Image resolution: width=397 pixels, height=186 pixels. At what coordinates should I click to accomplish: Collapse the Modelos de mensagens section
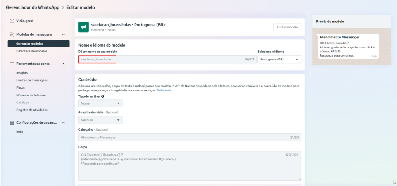click(63, 34)
